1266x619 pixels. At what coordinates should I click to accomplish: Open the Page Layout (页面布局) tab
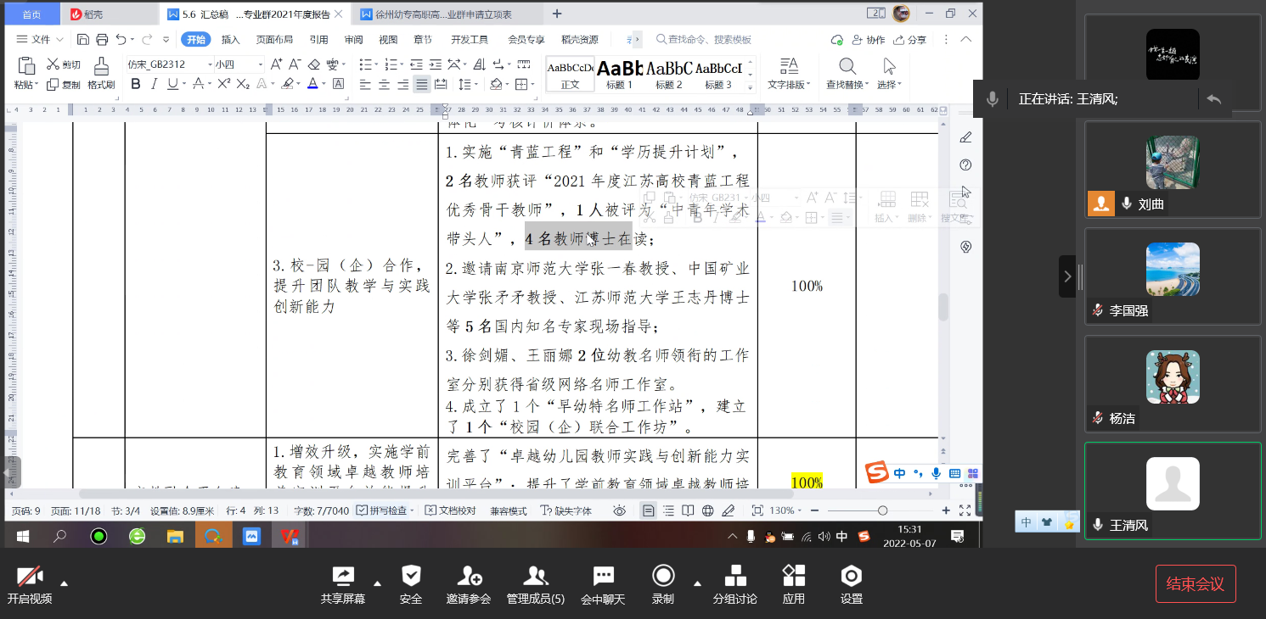coord(274,39)
